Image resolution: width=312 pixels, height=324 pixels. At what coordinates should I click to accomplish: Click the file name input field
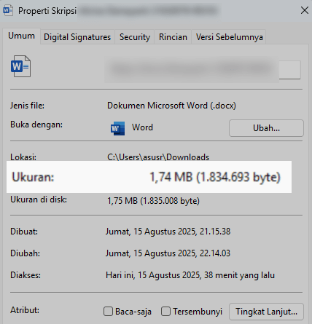(203, 70)
